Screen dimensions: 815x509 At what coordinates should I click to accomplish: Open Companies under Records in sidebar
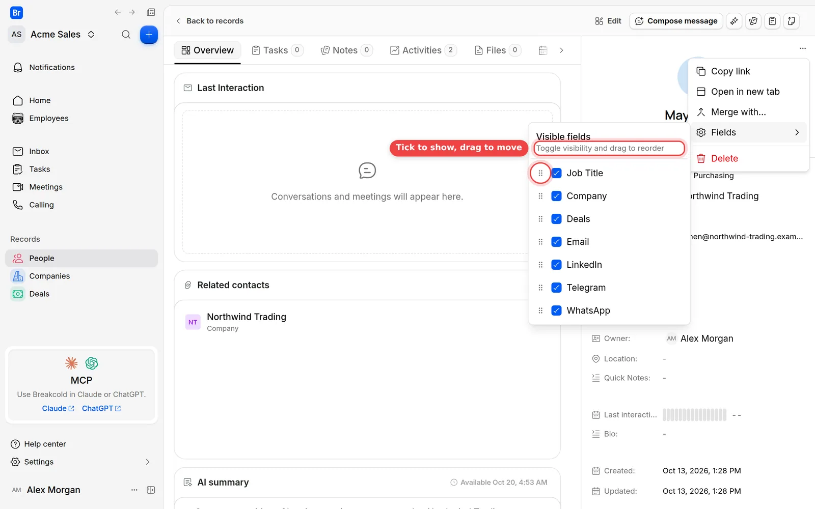pos(81,276)
